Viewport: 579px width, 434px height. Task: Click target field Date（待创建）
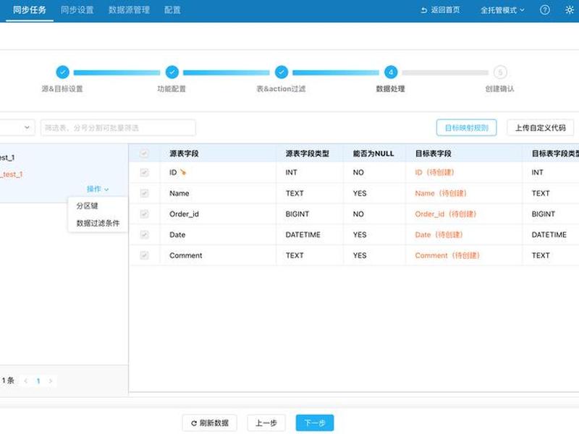[x=439, y=234]
